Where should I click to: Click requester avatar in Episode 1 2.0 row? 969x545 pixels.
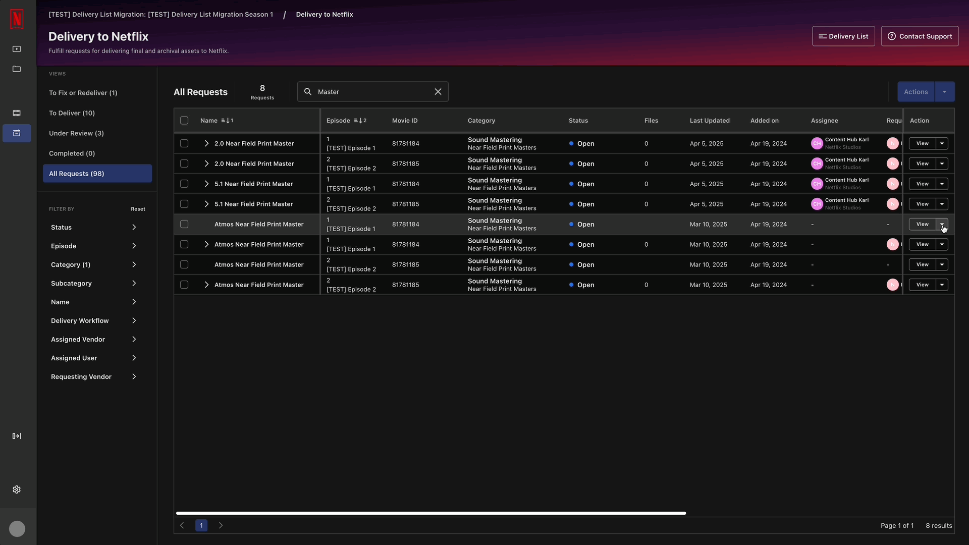click(893, 143)
